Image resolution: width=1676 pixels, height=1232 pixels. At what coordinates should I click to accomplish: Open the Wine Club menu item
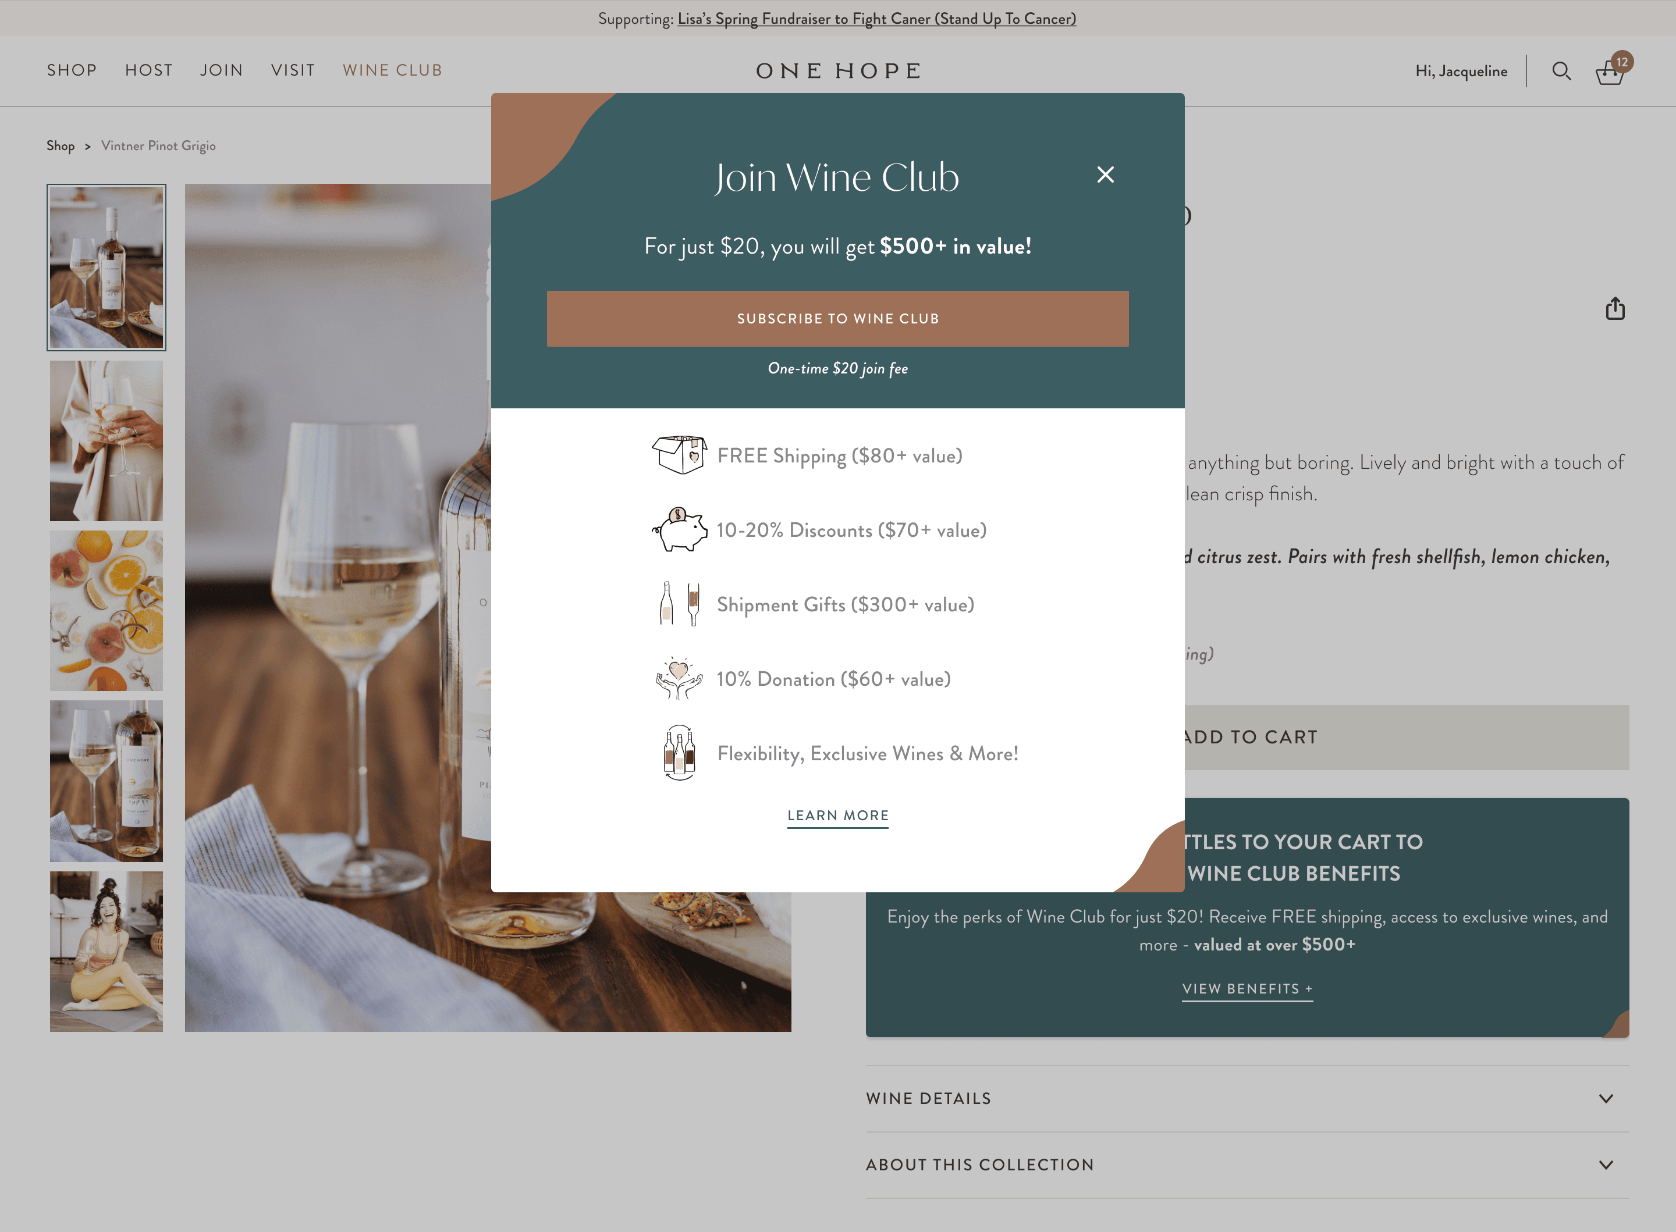pos(392,70)
